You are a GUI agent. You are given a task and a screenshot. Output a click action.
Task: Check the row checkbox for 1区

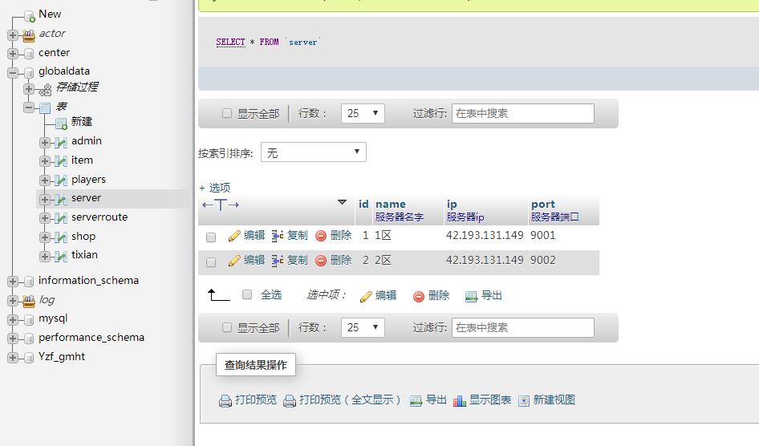tap(211, 237)
